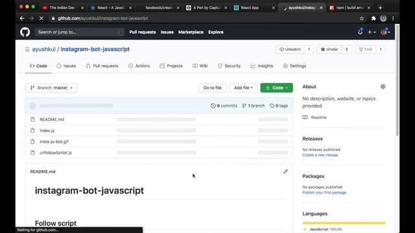Click the yellow JavaScript language bar

point(344,223)
